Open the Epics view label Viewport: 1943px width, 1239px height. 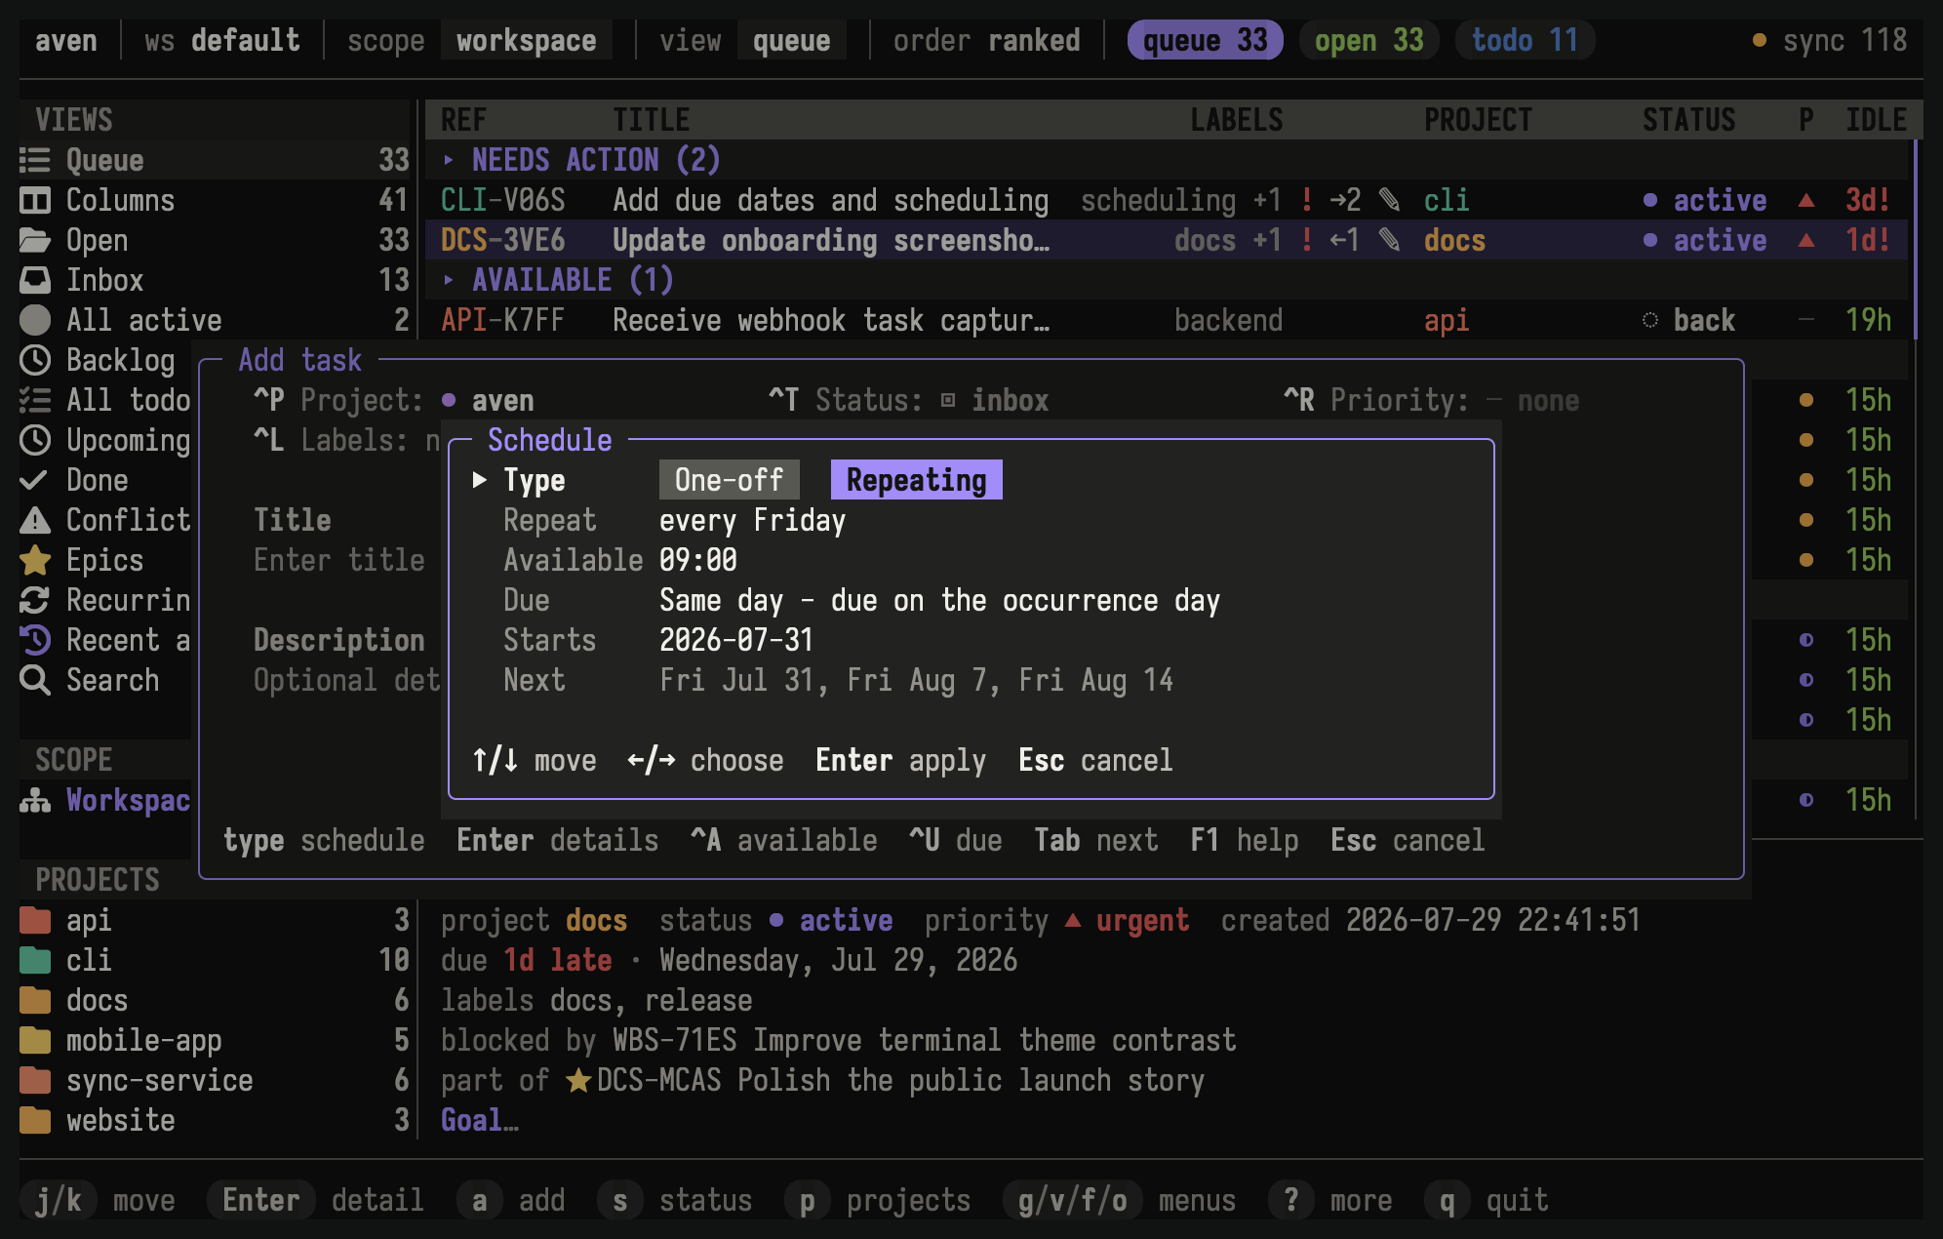point(104,560)
